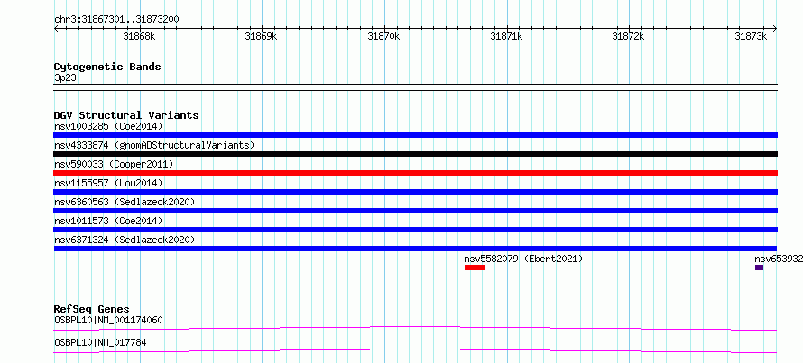Click the red nsv590033 Cooper2011 bar
Viewport: 803px width, 363px height.
click(x=415, y=173)
